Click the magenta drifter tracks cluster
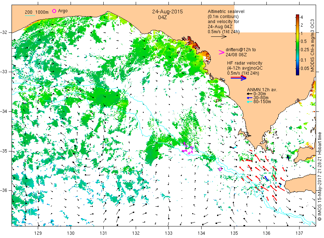Viewport: 324px width, 238px height. tap(188, 148)
